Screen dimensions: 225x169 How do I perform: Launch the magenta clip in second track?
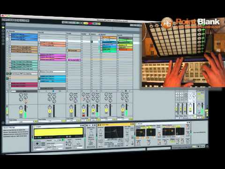(x=53, y=55)
